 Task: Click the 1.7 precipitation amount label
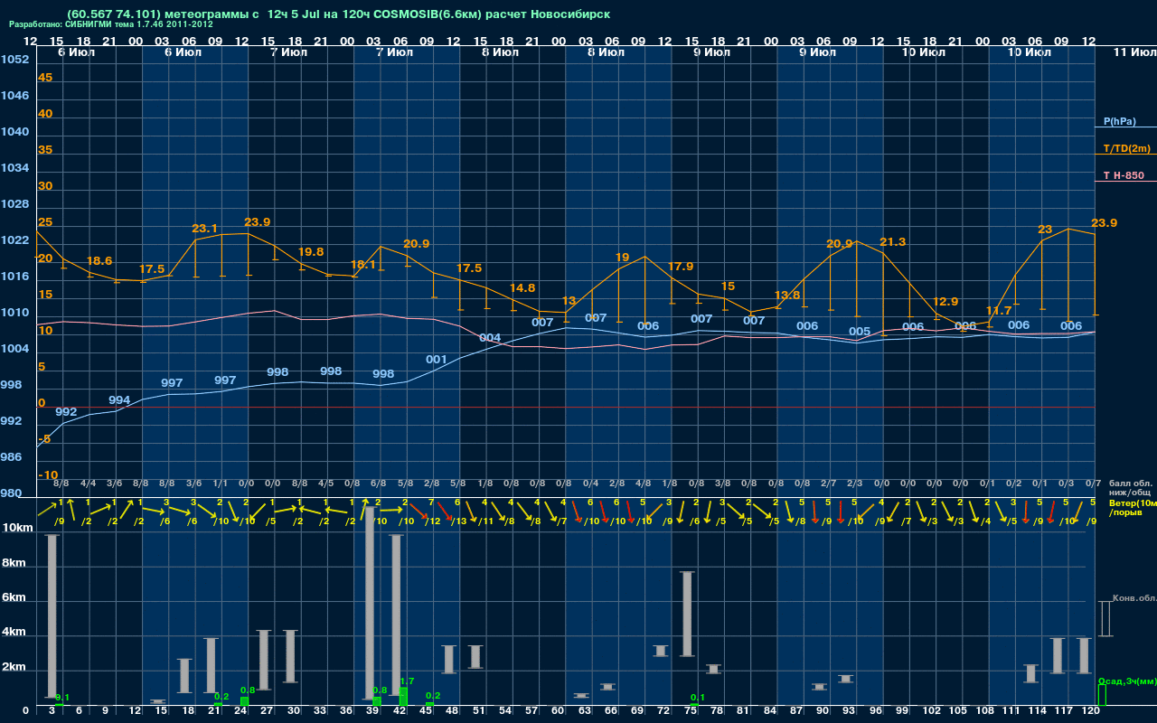point(407,681)
